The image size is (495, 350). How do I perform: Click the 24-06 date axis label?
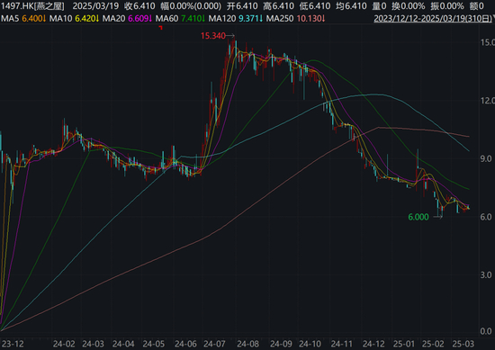(185, 344)
